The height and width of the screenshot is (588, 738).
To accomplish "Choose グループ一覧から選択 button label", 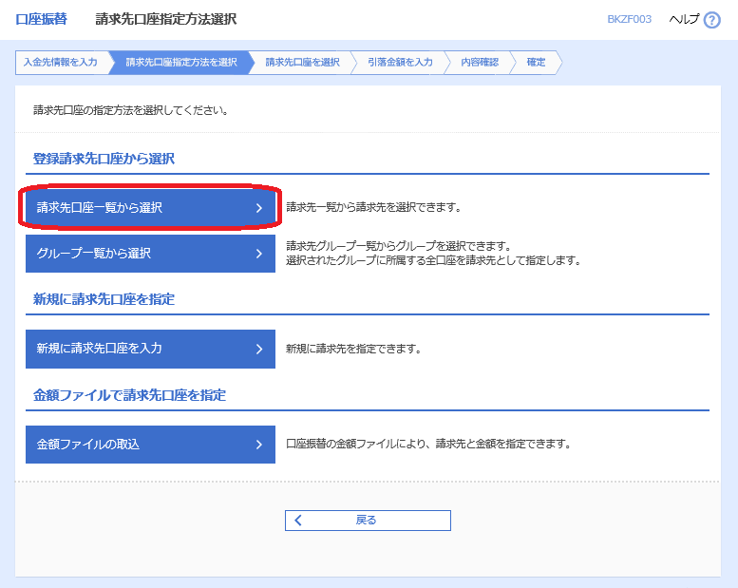I will (94, 254).
